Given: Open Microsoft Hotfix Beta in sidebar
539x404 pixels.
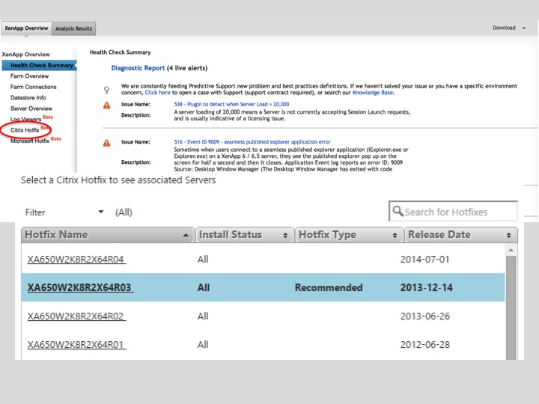Looking at the screenshot, I should point(35,140).
